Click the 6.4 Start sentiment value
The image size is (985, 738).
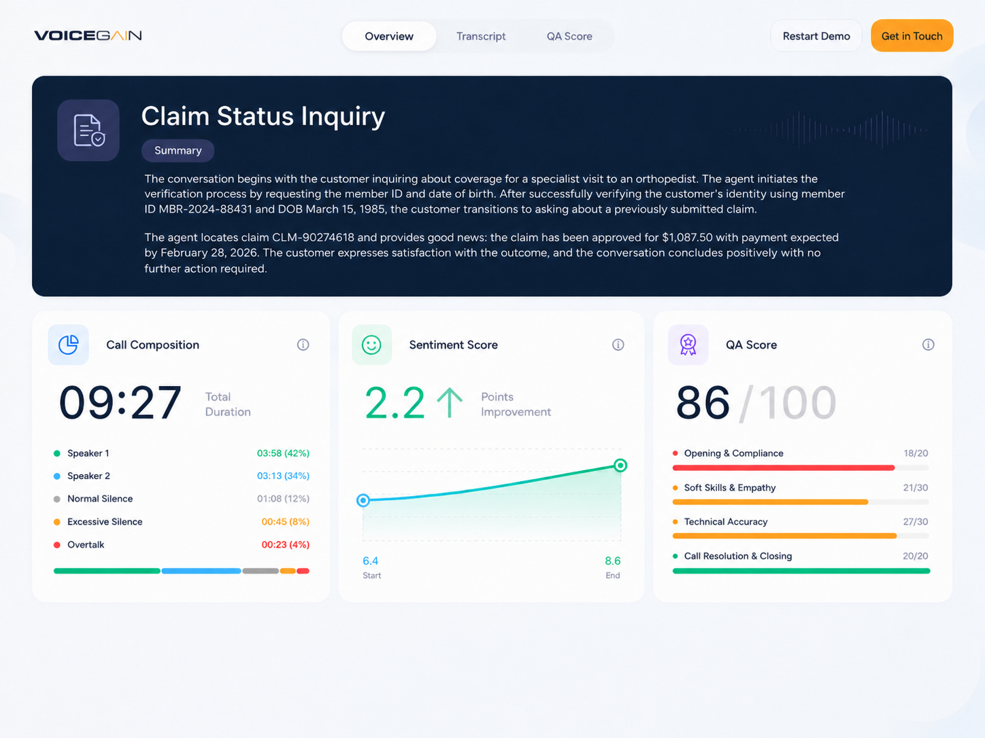(370, 561)
